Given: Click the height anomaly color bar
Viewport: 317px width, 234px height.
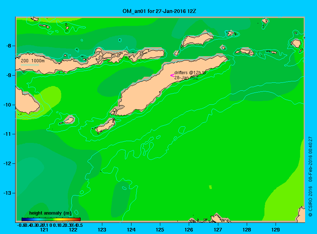Looking at the screenshot, I should coord(51,219).
